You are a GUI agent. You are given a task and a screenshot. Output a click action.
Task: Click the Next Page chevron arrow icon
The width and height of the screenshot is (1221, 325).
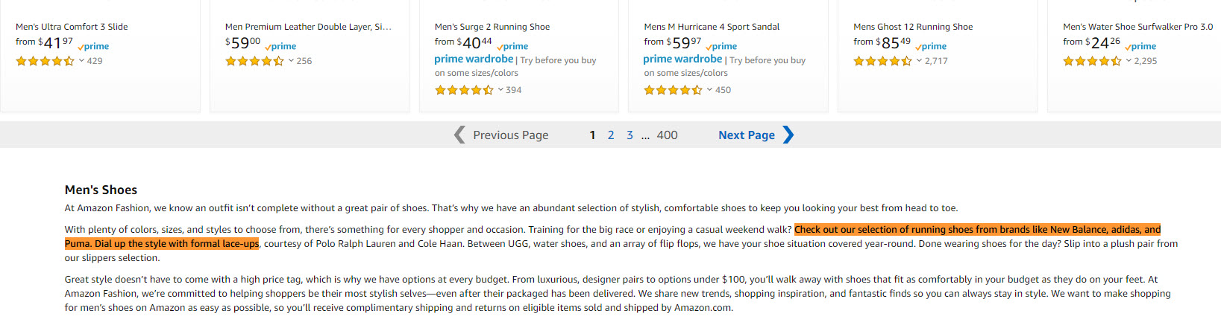[788, 135]
